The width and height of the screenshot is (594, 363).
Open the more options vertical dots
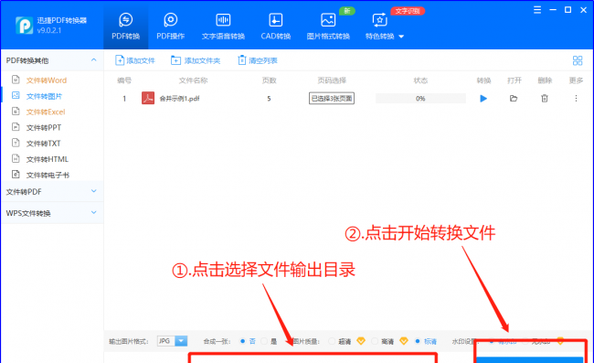point(576,99)
